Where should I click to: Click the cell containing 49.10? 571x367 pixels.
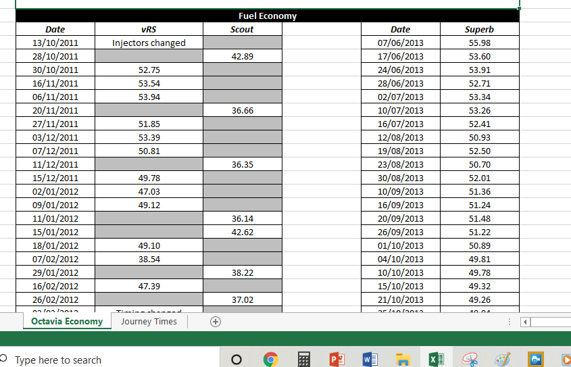pos(149,245)
